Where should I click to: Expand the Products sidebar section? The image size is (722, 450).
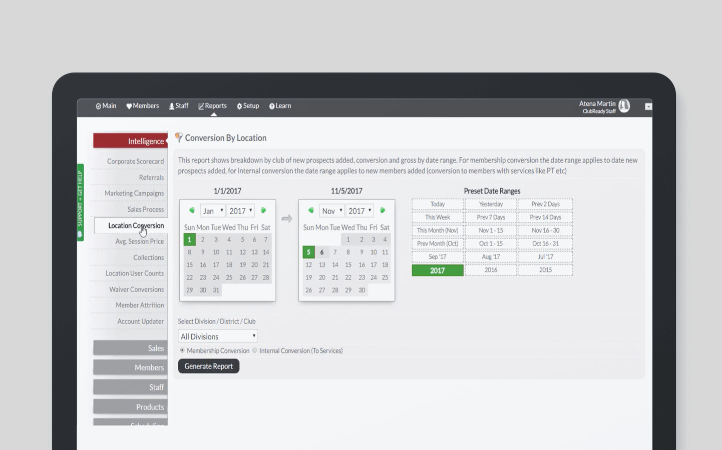[130, 407]
